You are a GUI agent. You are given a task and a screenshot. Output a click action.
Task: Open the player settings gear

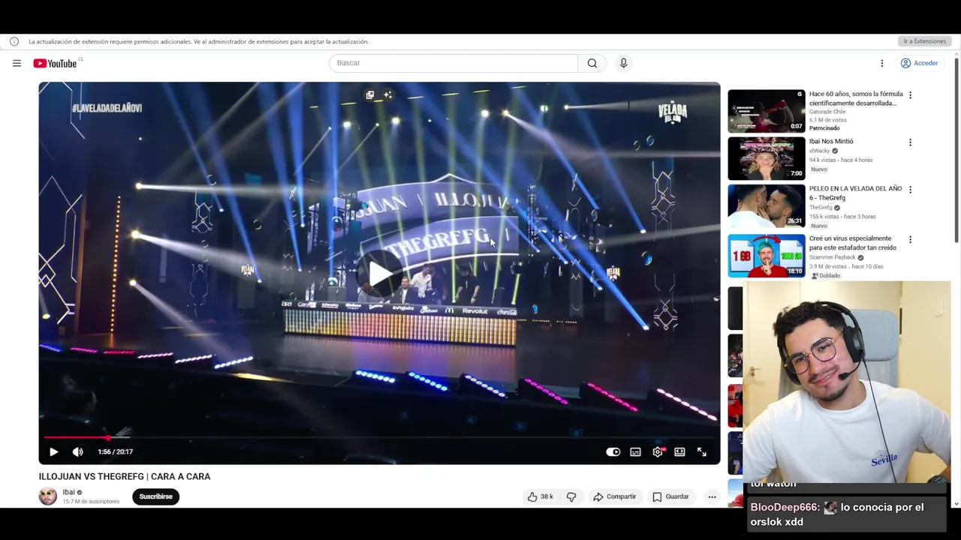pyautogui.click(x=658, y=451)
